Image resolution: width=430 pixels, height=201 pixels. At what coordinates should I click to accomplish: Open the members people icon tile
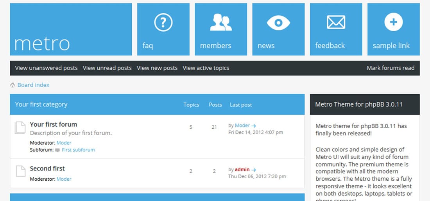pos(220,23)
